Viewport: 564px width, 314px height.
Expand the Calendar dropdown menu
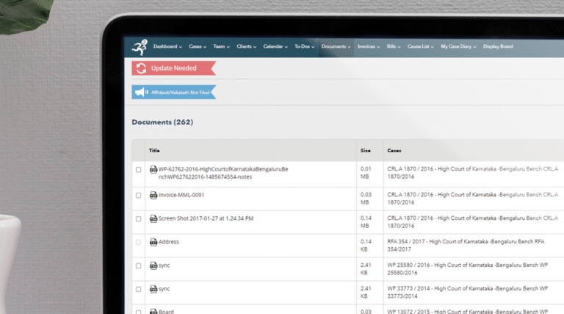275,46
